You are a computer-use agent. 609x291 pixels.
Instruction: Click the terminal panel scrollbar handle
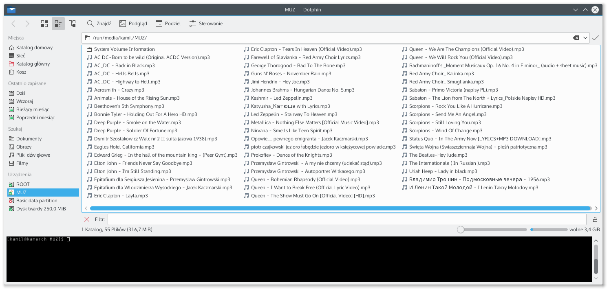[x=596, y=266]
